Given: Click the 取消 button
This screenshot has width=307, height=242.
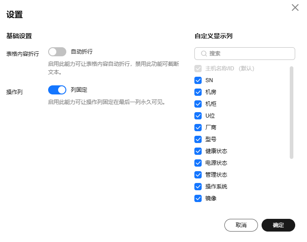Looking at the screenshot, I should coord(241,225).
